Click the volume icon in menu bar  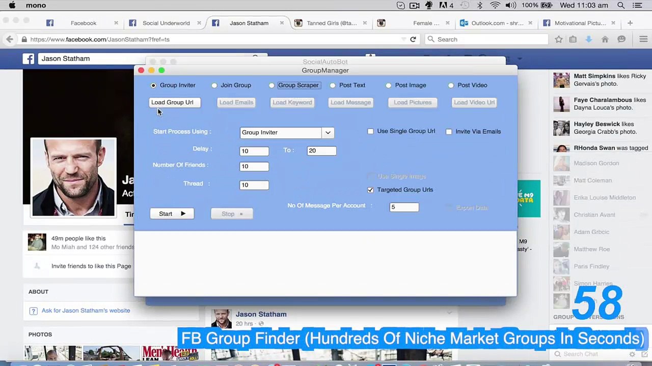click(511, 6)
